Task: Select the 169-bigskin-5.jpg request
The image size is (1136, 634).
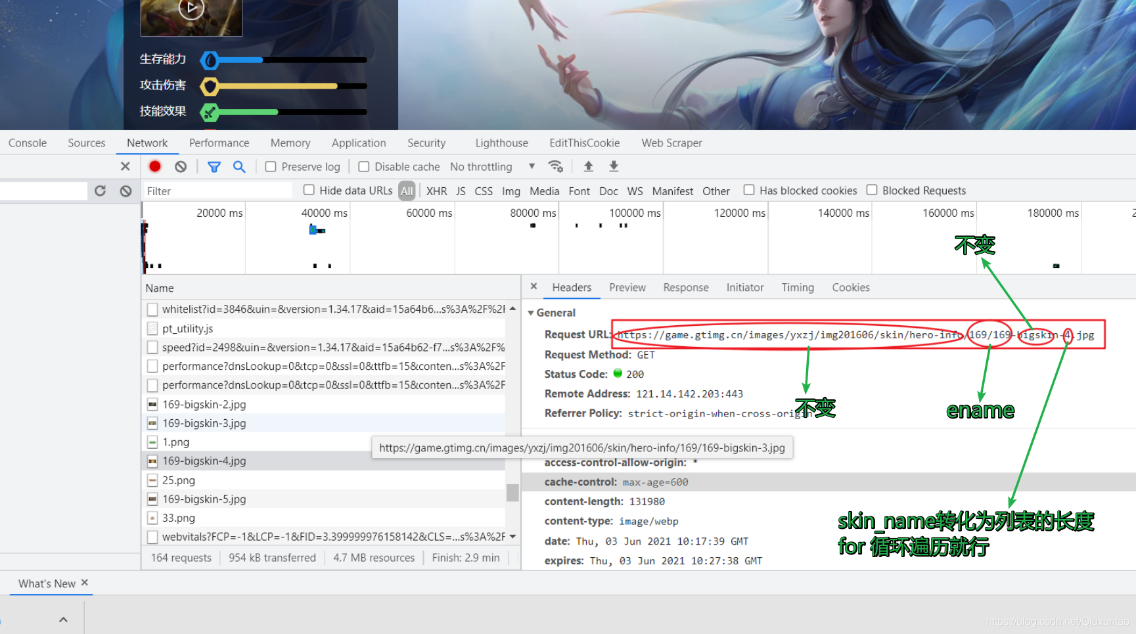Action: click(323, 499)
